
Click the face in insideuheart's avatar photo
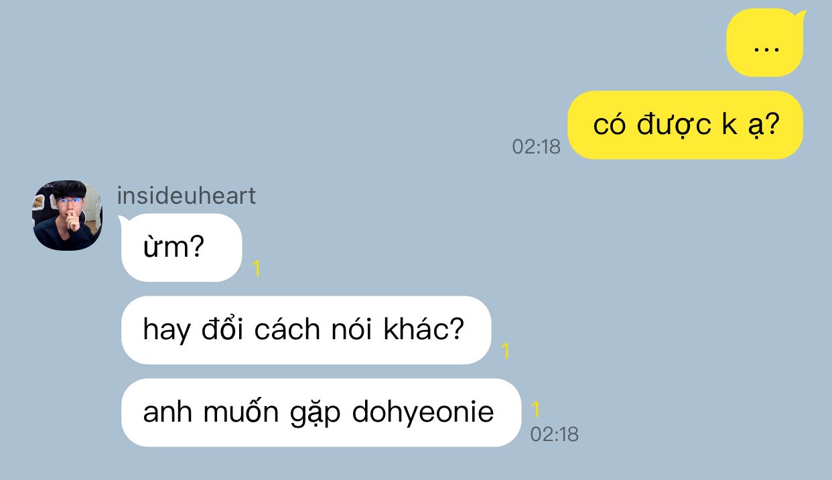tap(69, 206)
